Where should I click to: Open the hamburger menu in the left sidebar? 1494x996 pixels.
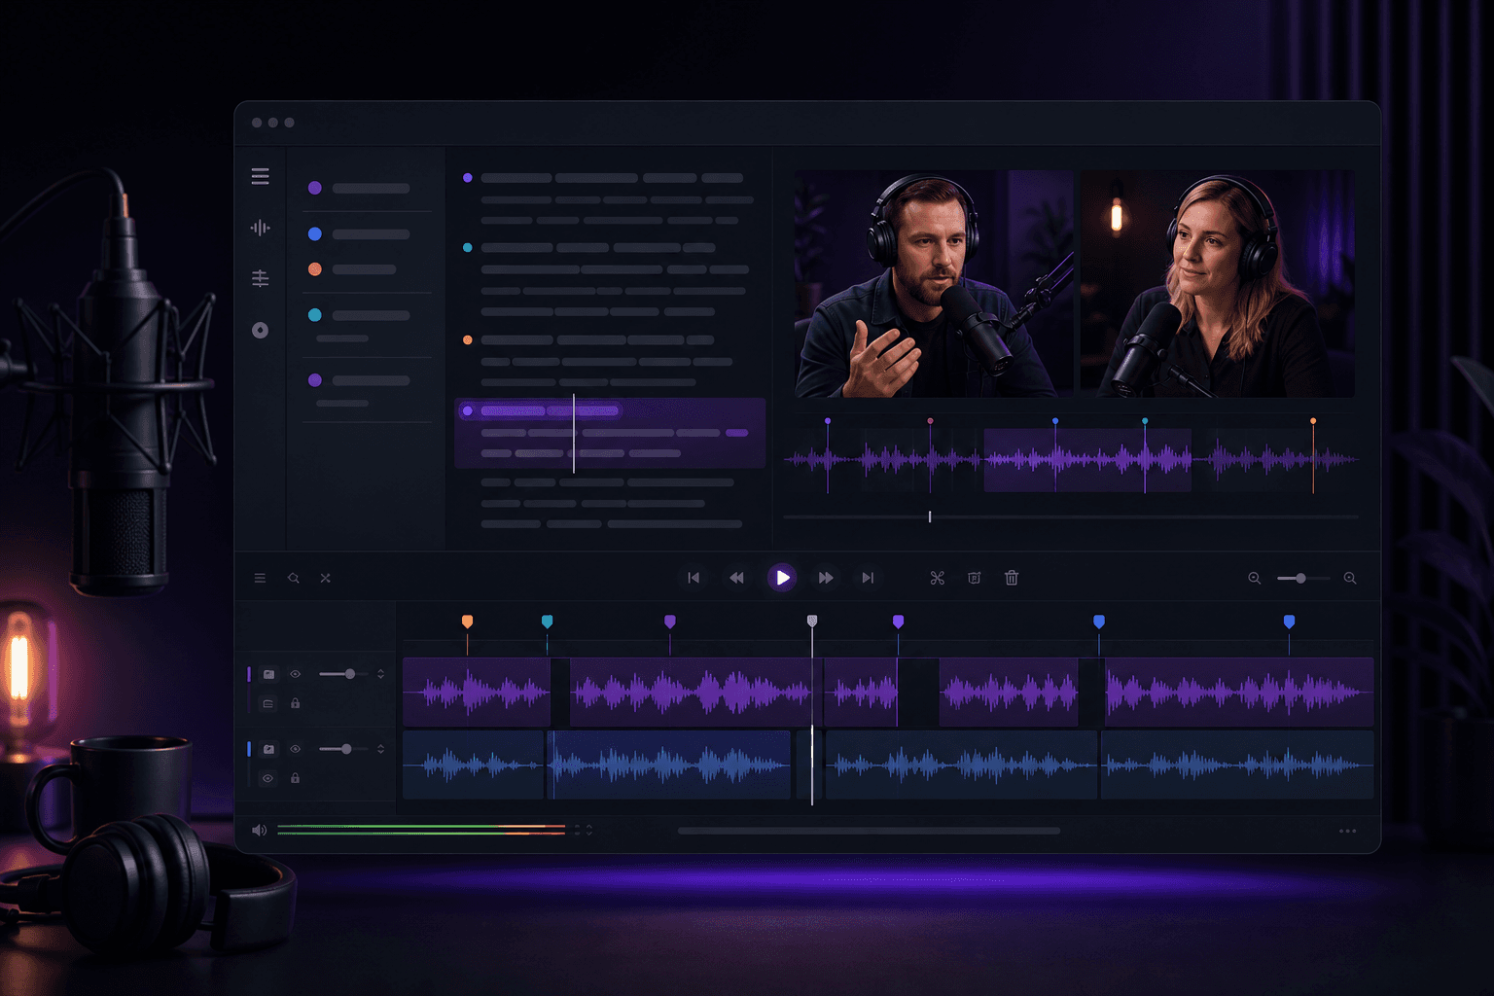(260, 176)
